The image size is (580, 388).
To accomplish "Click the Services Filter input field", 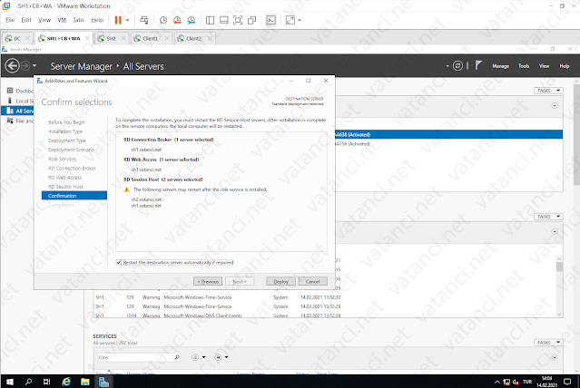I will tap(135, 357).
